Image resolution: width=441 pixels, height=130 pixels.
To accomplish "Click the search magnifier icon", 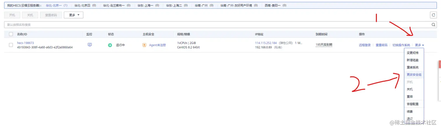I will (433, 25).
